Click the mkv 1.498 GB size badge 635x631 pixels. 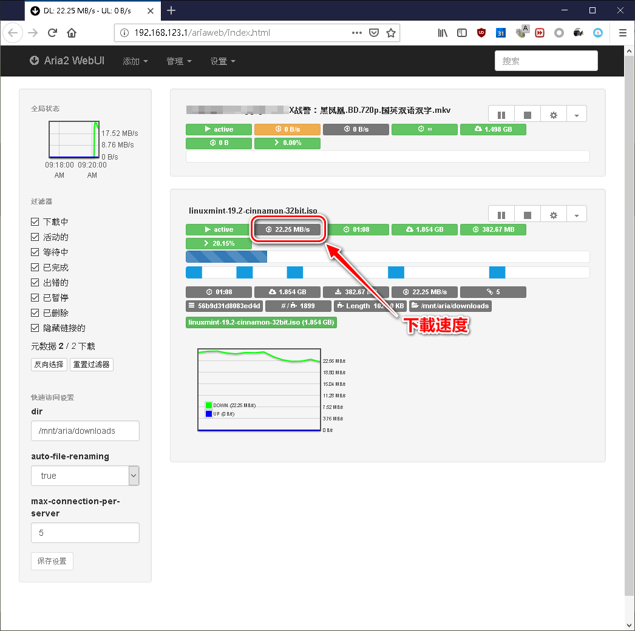494,129
